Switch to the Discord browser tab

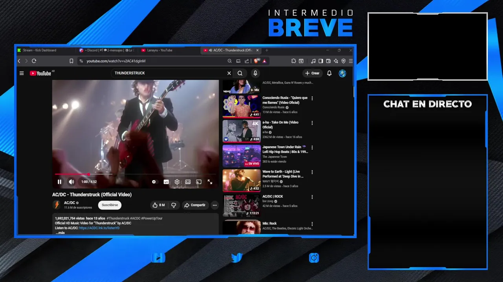107,50
